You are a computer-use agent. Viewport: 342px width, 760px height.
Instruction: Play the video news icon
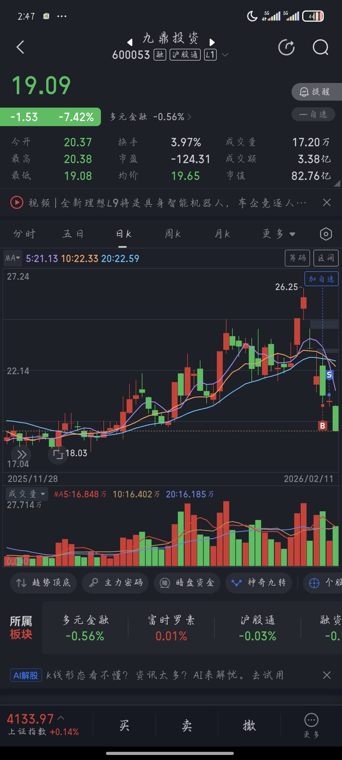[x=17, y=203]
